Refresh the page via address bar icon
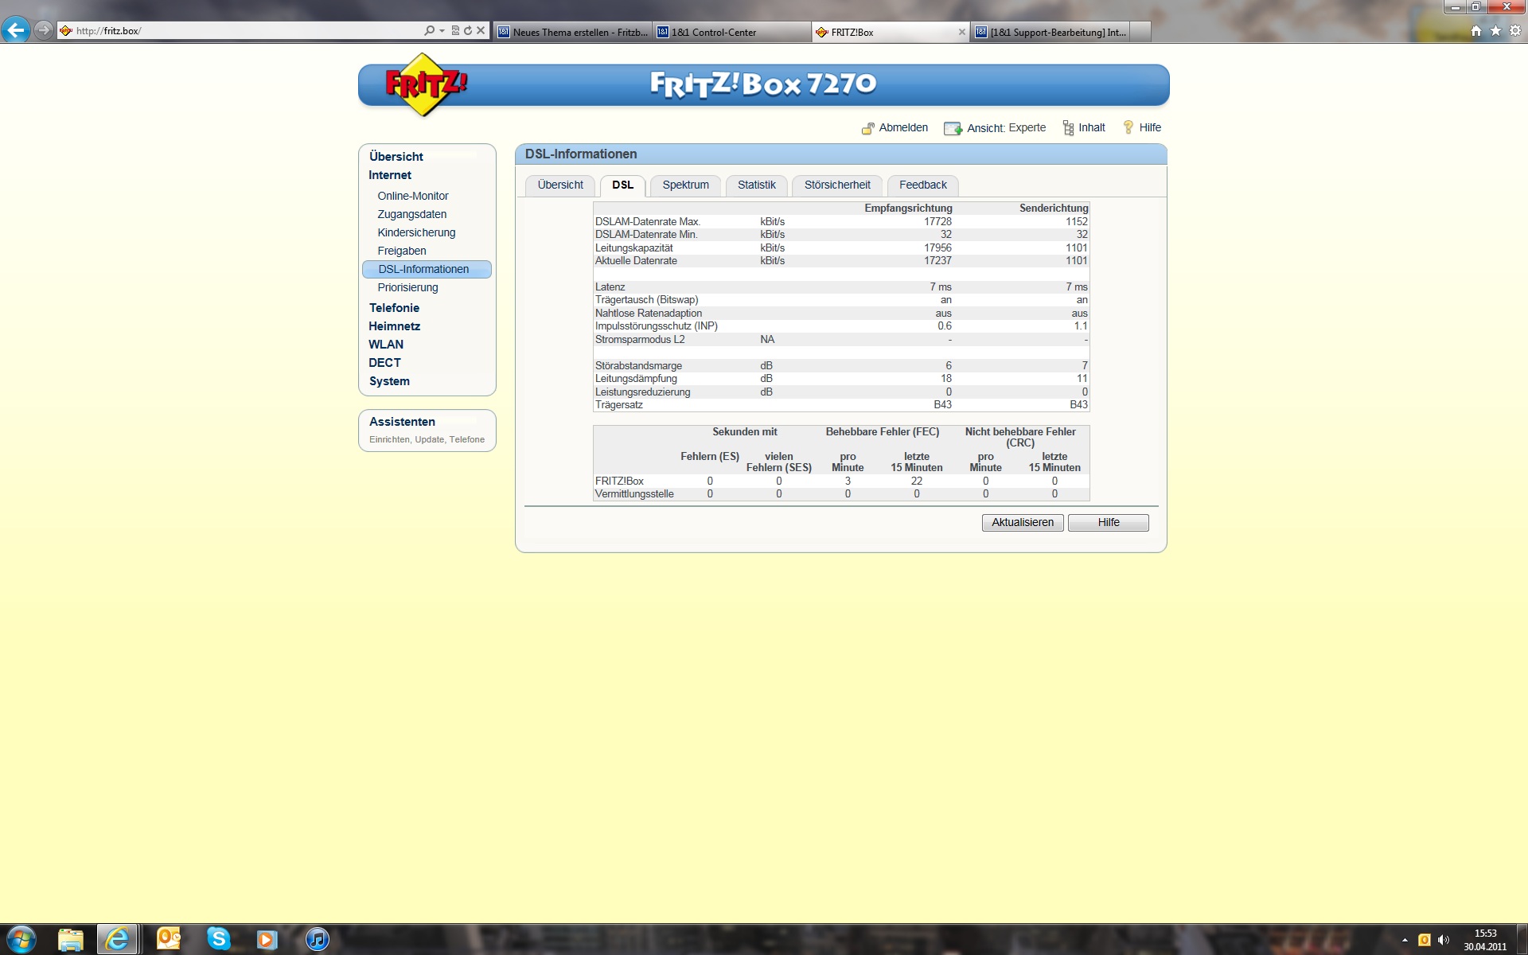1528x955 pixels. (468, 31)
